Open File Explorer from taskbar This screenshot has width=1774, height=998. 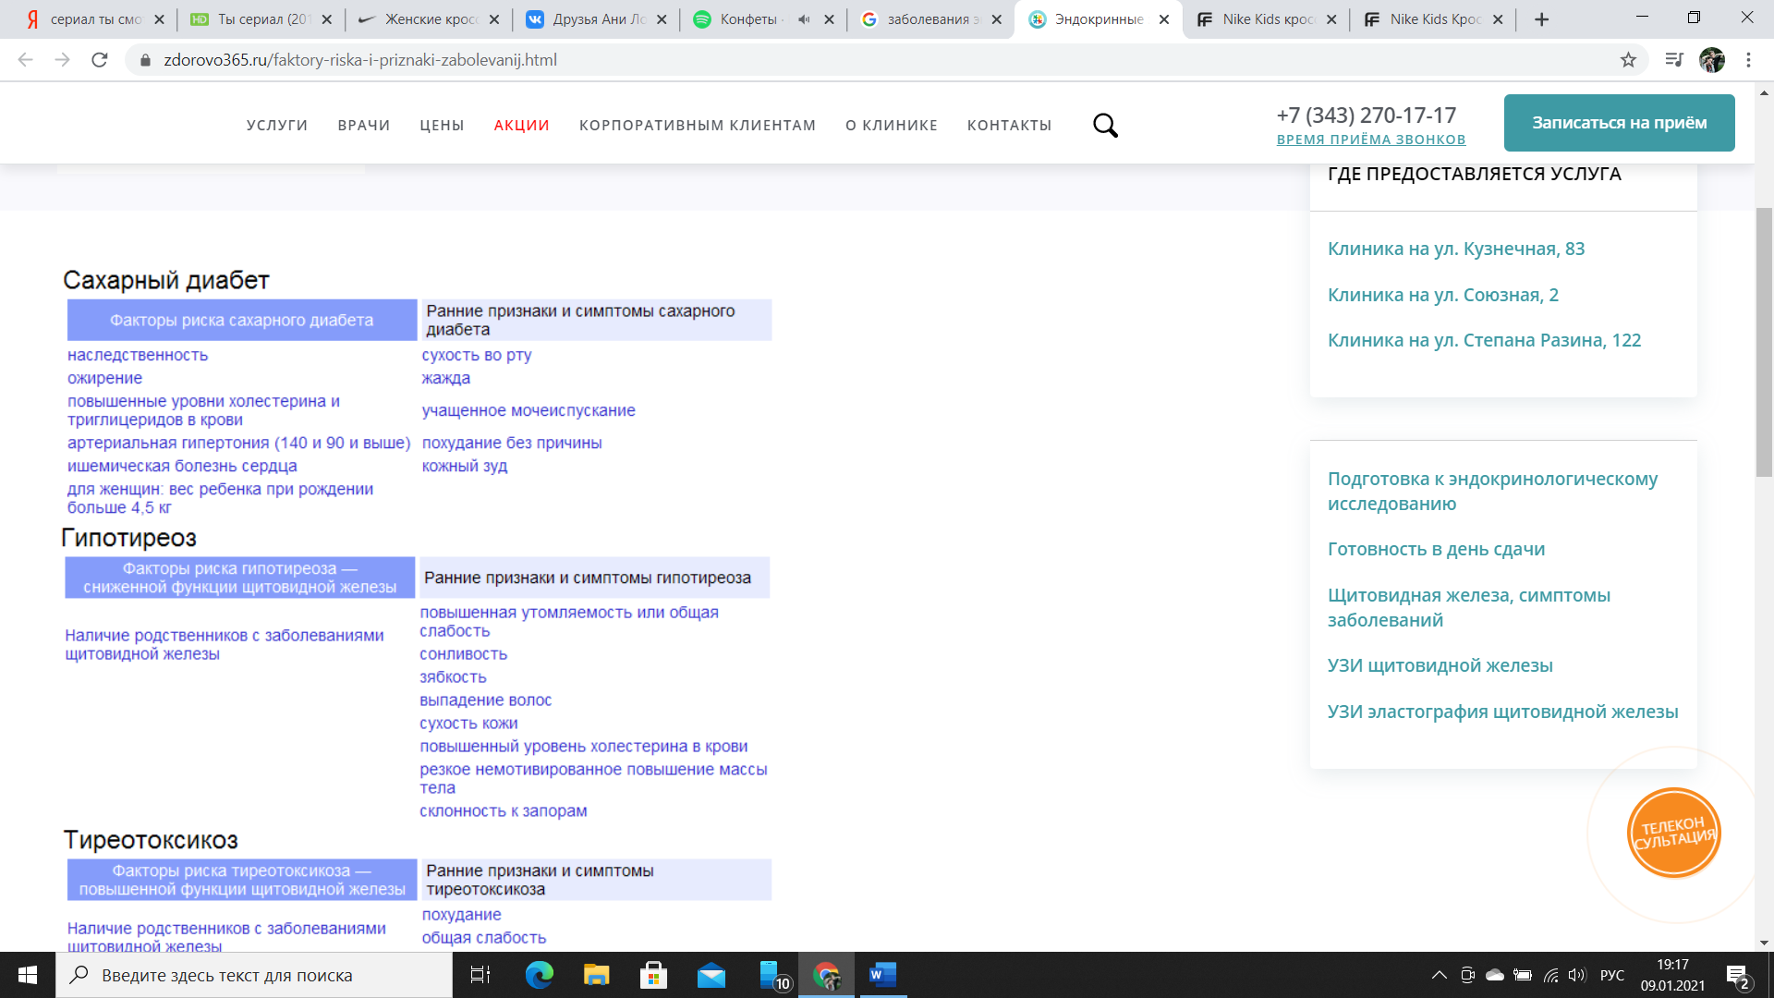tap(596, 975)
